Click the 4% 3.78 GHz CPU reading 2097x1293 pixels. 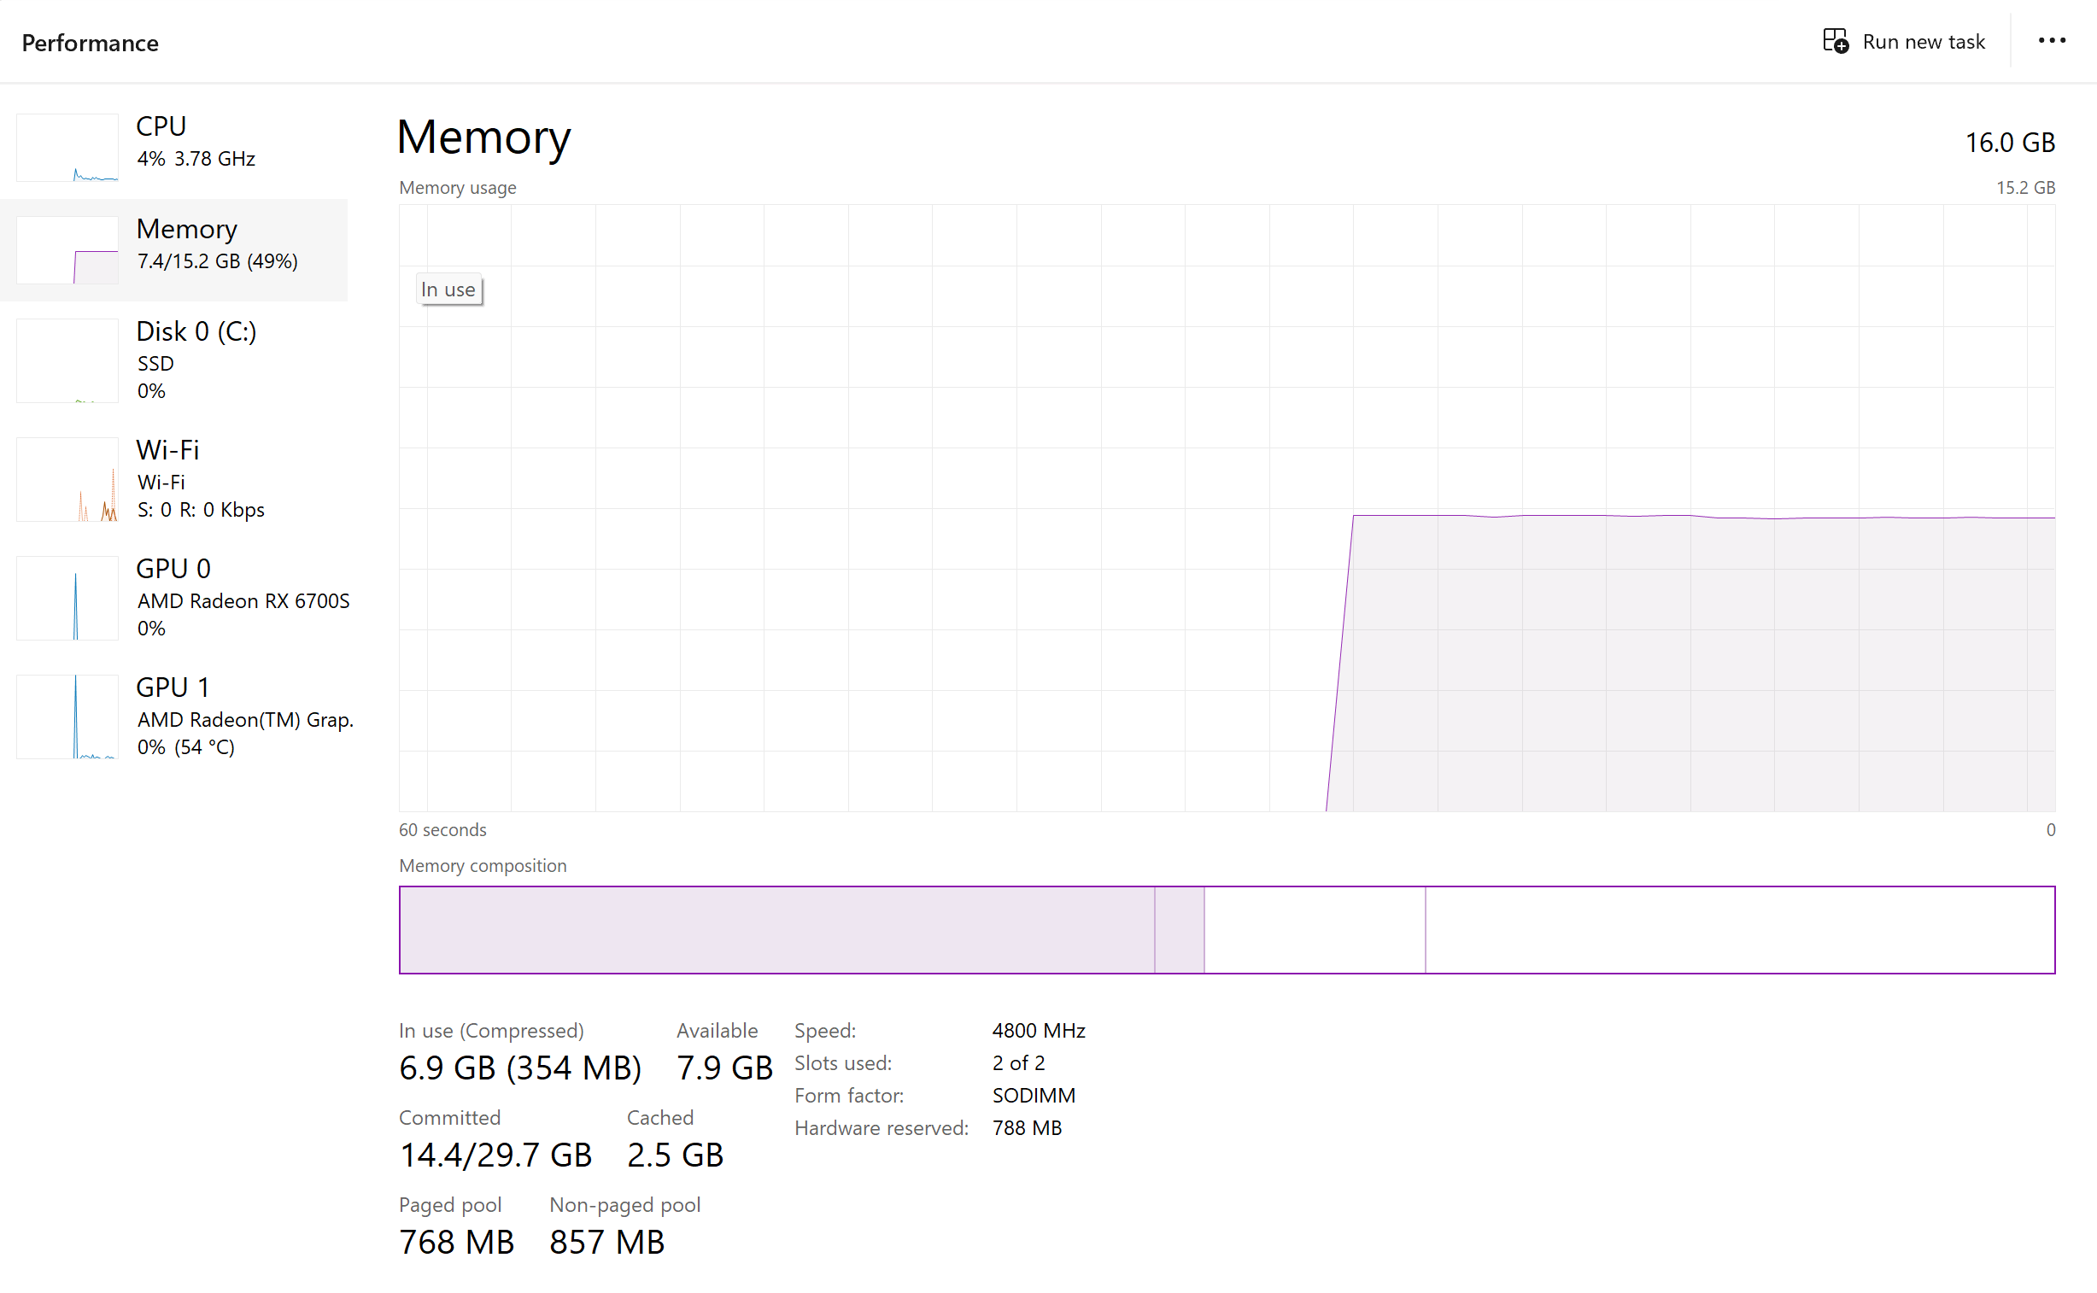click(196, 159)
